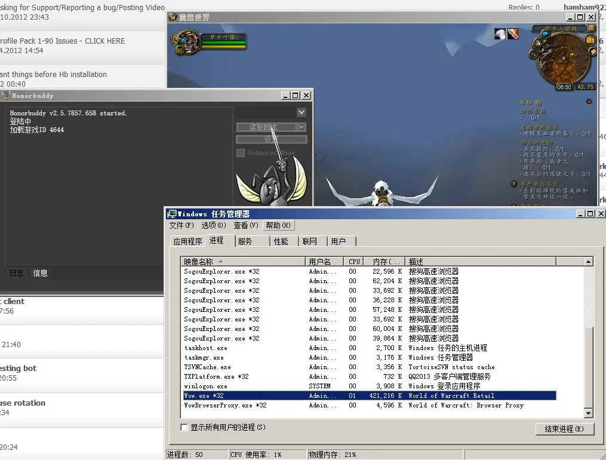Click the Task Manager title bar icon

coord(171,214)
